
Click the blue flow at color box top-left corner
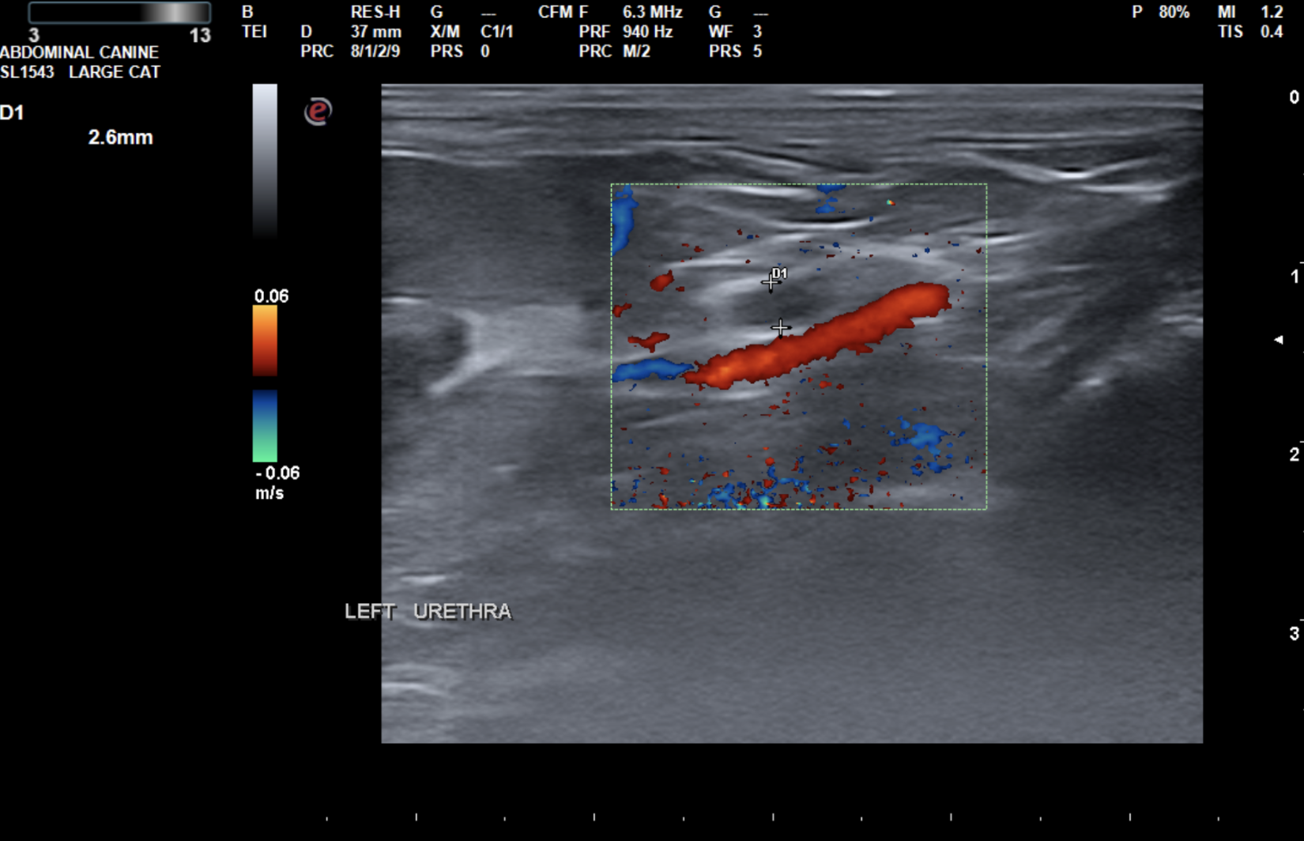(x=624, y=217)
